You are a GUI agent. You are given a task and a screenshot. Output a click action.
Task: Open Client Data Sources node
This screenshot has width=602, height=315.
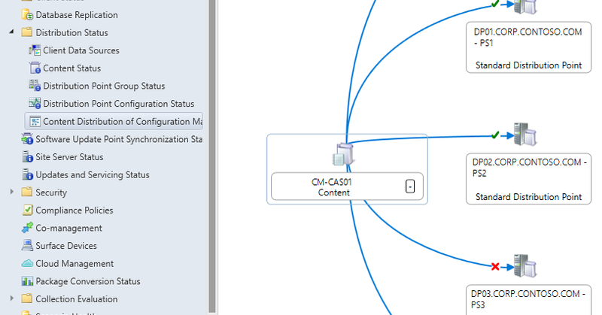(x=81, y=50)
